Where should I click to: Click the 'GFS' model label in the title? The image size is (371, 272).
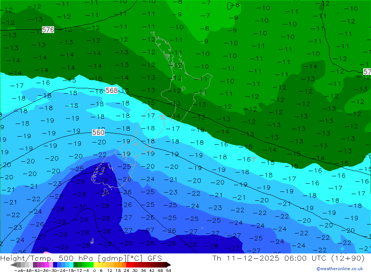click(x=155, y=258)
